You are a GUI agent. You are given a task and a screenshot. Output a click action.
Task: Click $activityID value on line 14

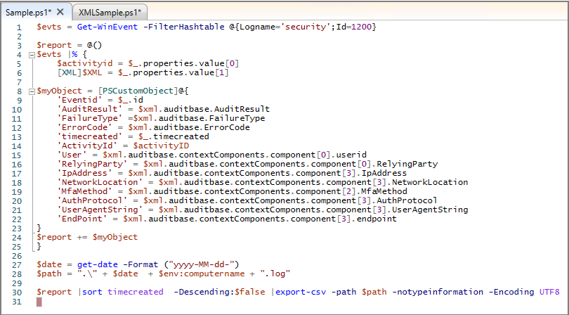pos(161,146)
